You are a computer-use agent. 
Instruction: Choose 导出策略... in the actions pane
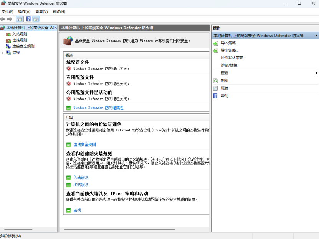pyautogui.click(x=230, y=51)
